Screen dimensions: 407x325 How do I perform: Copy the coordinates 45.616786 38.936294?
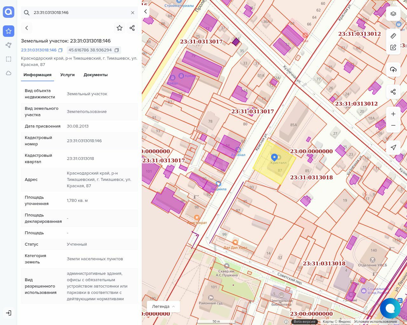pyautogui.click(x=117, y=50)
